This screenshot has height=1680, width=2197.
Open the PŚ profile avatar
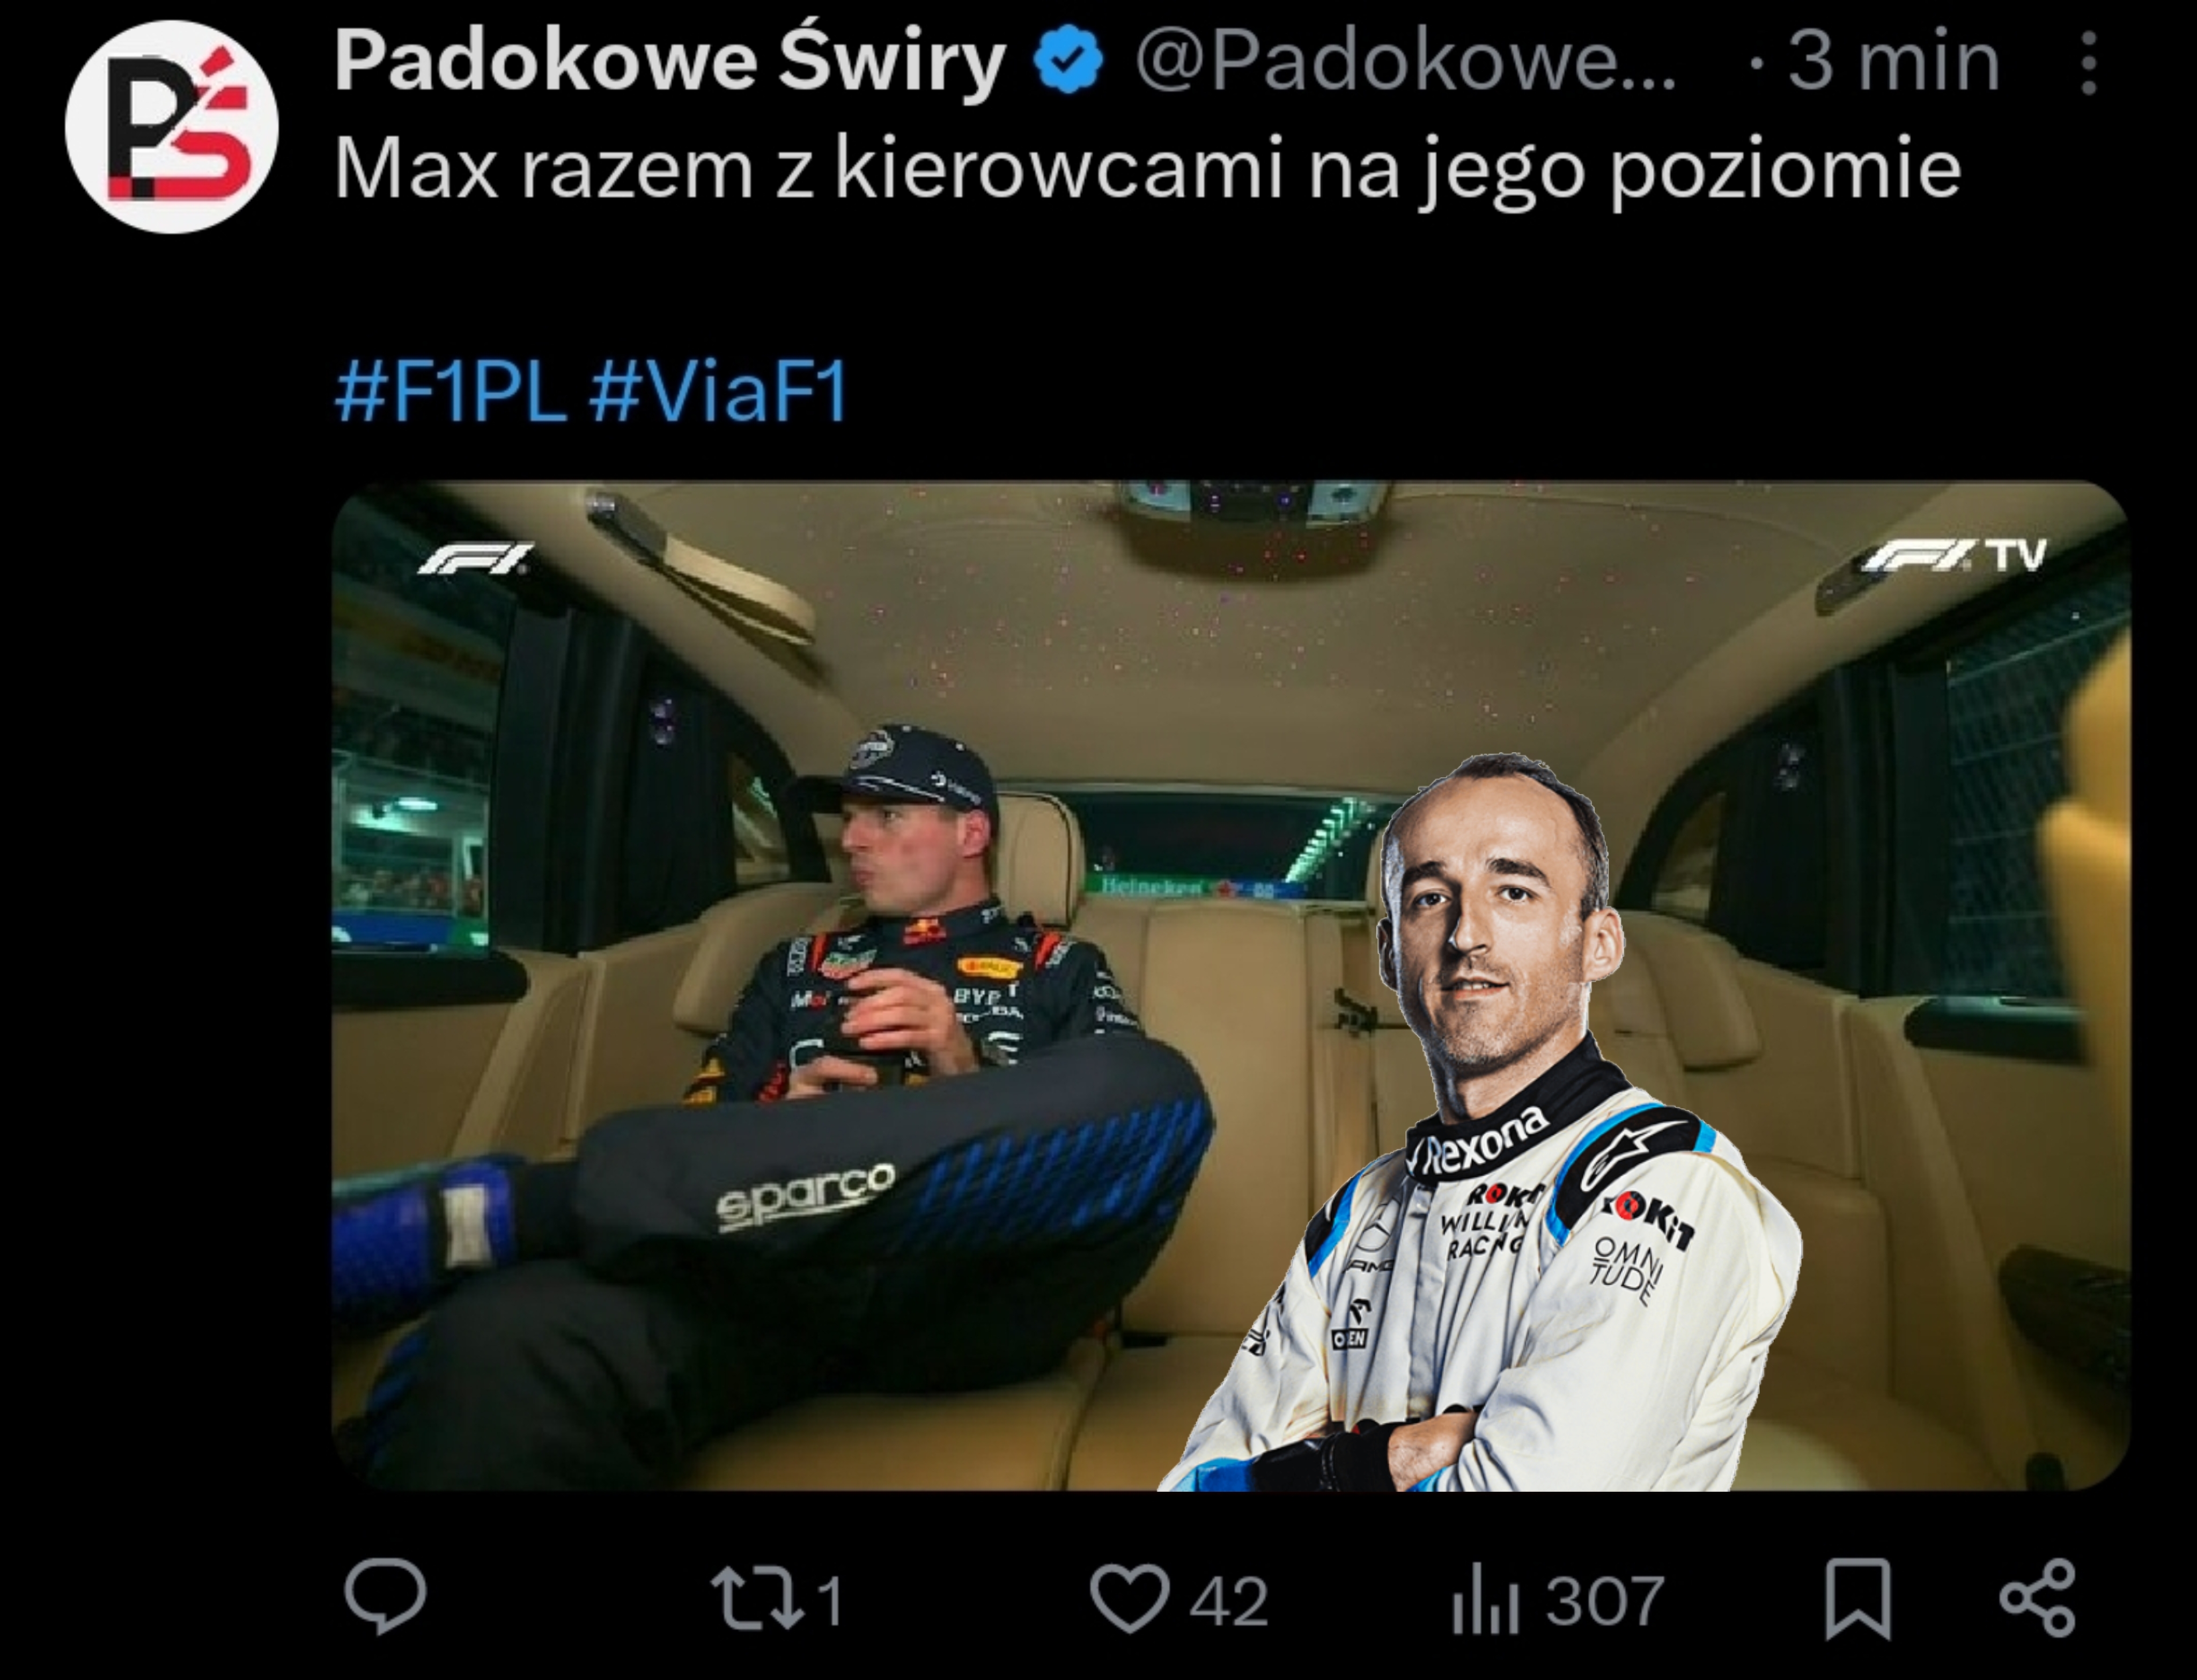click(172, 127)
